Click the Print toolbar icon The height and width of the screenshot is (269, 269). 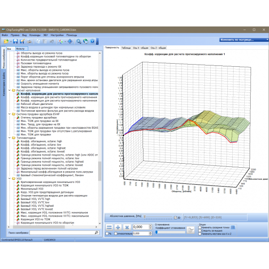pyautogui.click(x=29, y=41)
